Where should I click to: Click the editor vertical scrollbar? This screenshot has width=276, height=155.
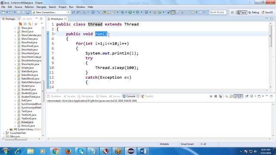(270, 36)
